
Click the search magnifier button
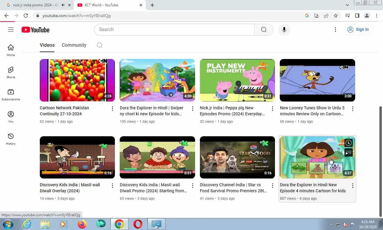[264, 30]
